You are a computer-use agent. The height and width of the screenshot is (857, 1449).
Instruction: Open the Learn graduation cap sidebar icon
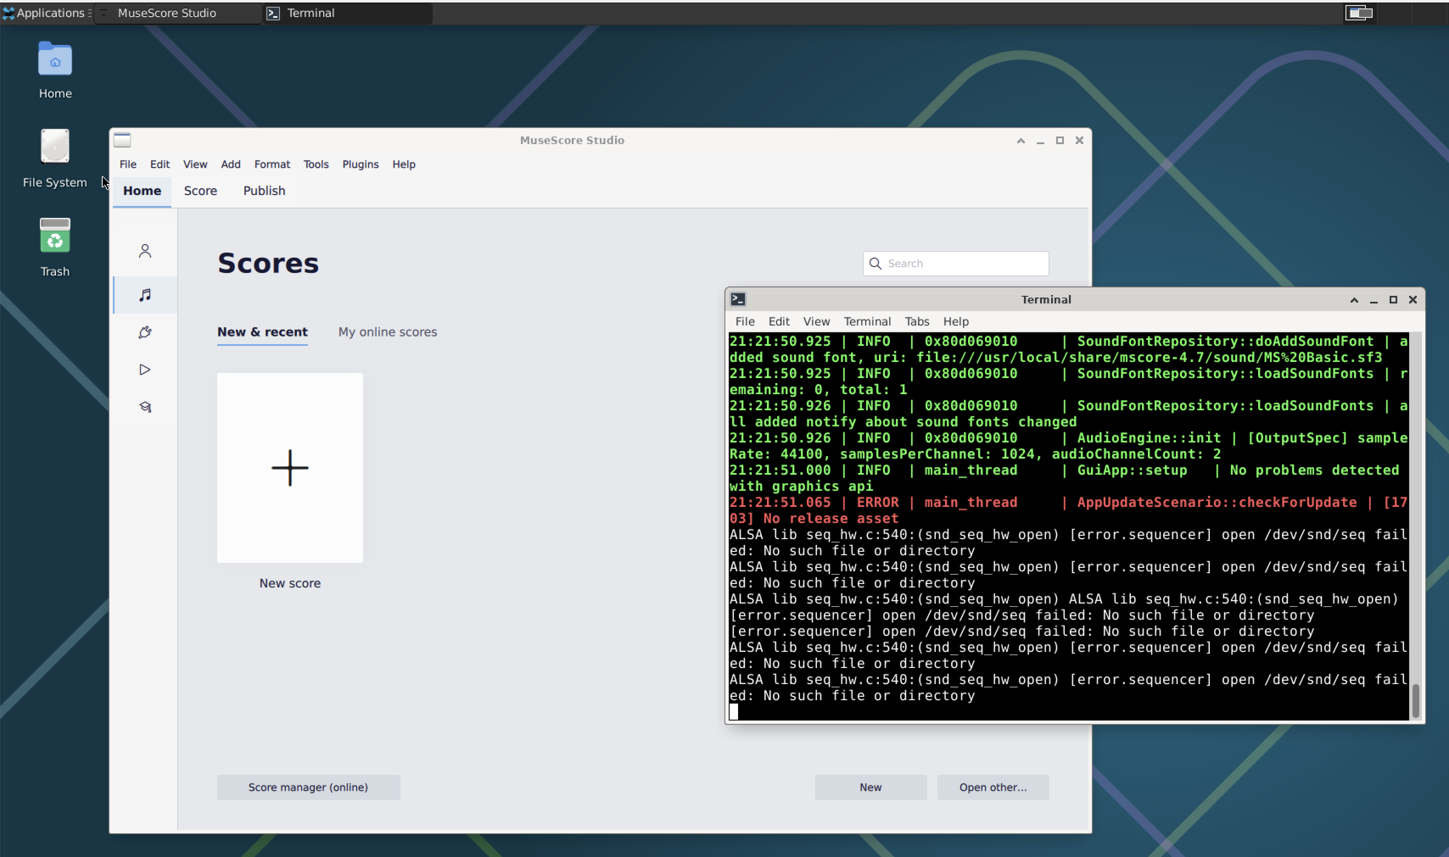[145, 407]
